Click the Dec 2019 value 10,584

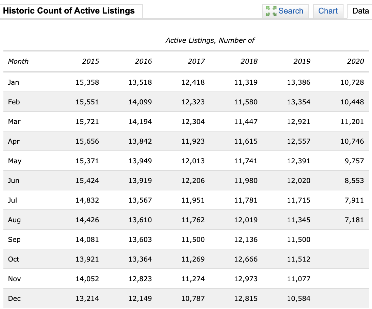tap(298, 298)
